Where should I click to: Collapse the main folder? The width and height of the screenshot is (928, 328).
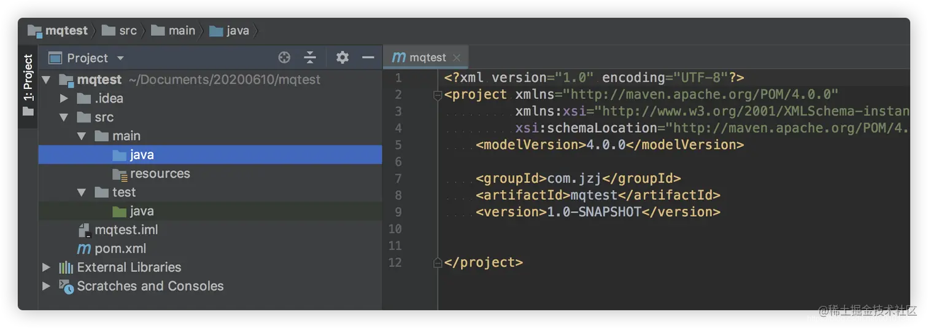pyautogui.click(x=82, y=136)
